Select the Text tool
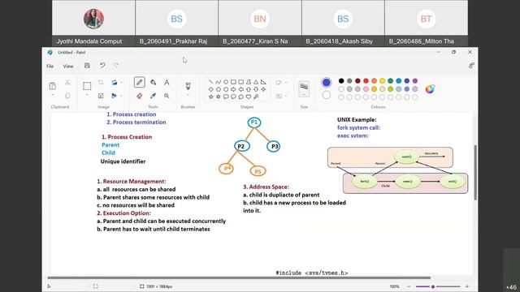The image size is (520, 292). point(167,83)
